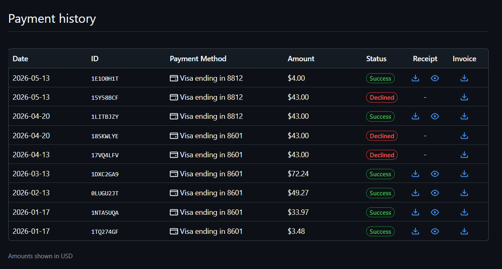Download receipt for payment 1E1O0H1T
Screen dimensions: 502x269
pos(415,78)
